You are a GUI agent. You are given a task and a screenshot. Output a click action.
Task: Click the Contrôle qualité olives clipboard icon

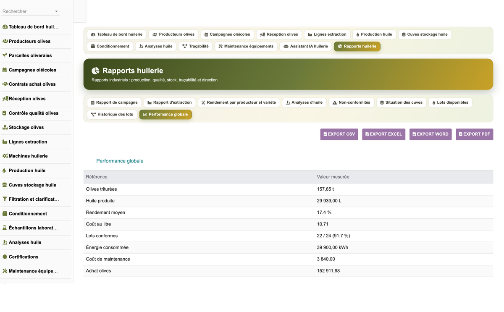5,113
